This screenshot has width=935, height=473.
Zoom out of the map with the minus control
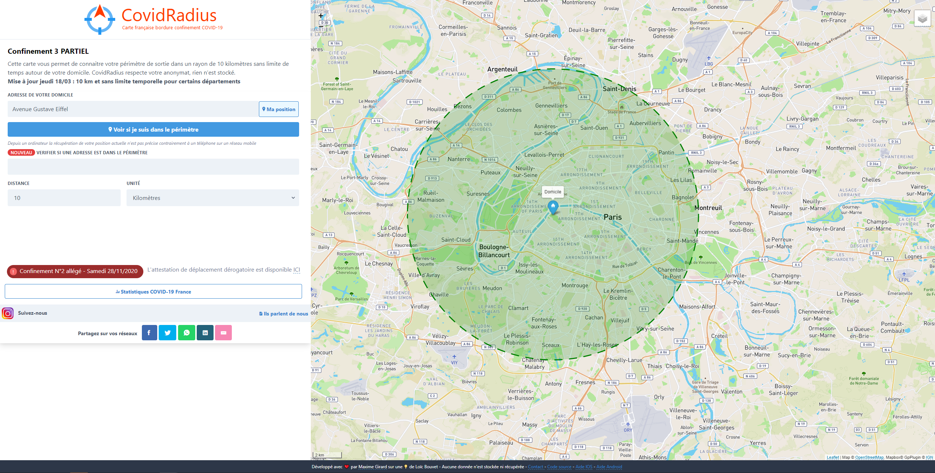pos(320,27)
